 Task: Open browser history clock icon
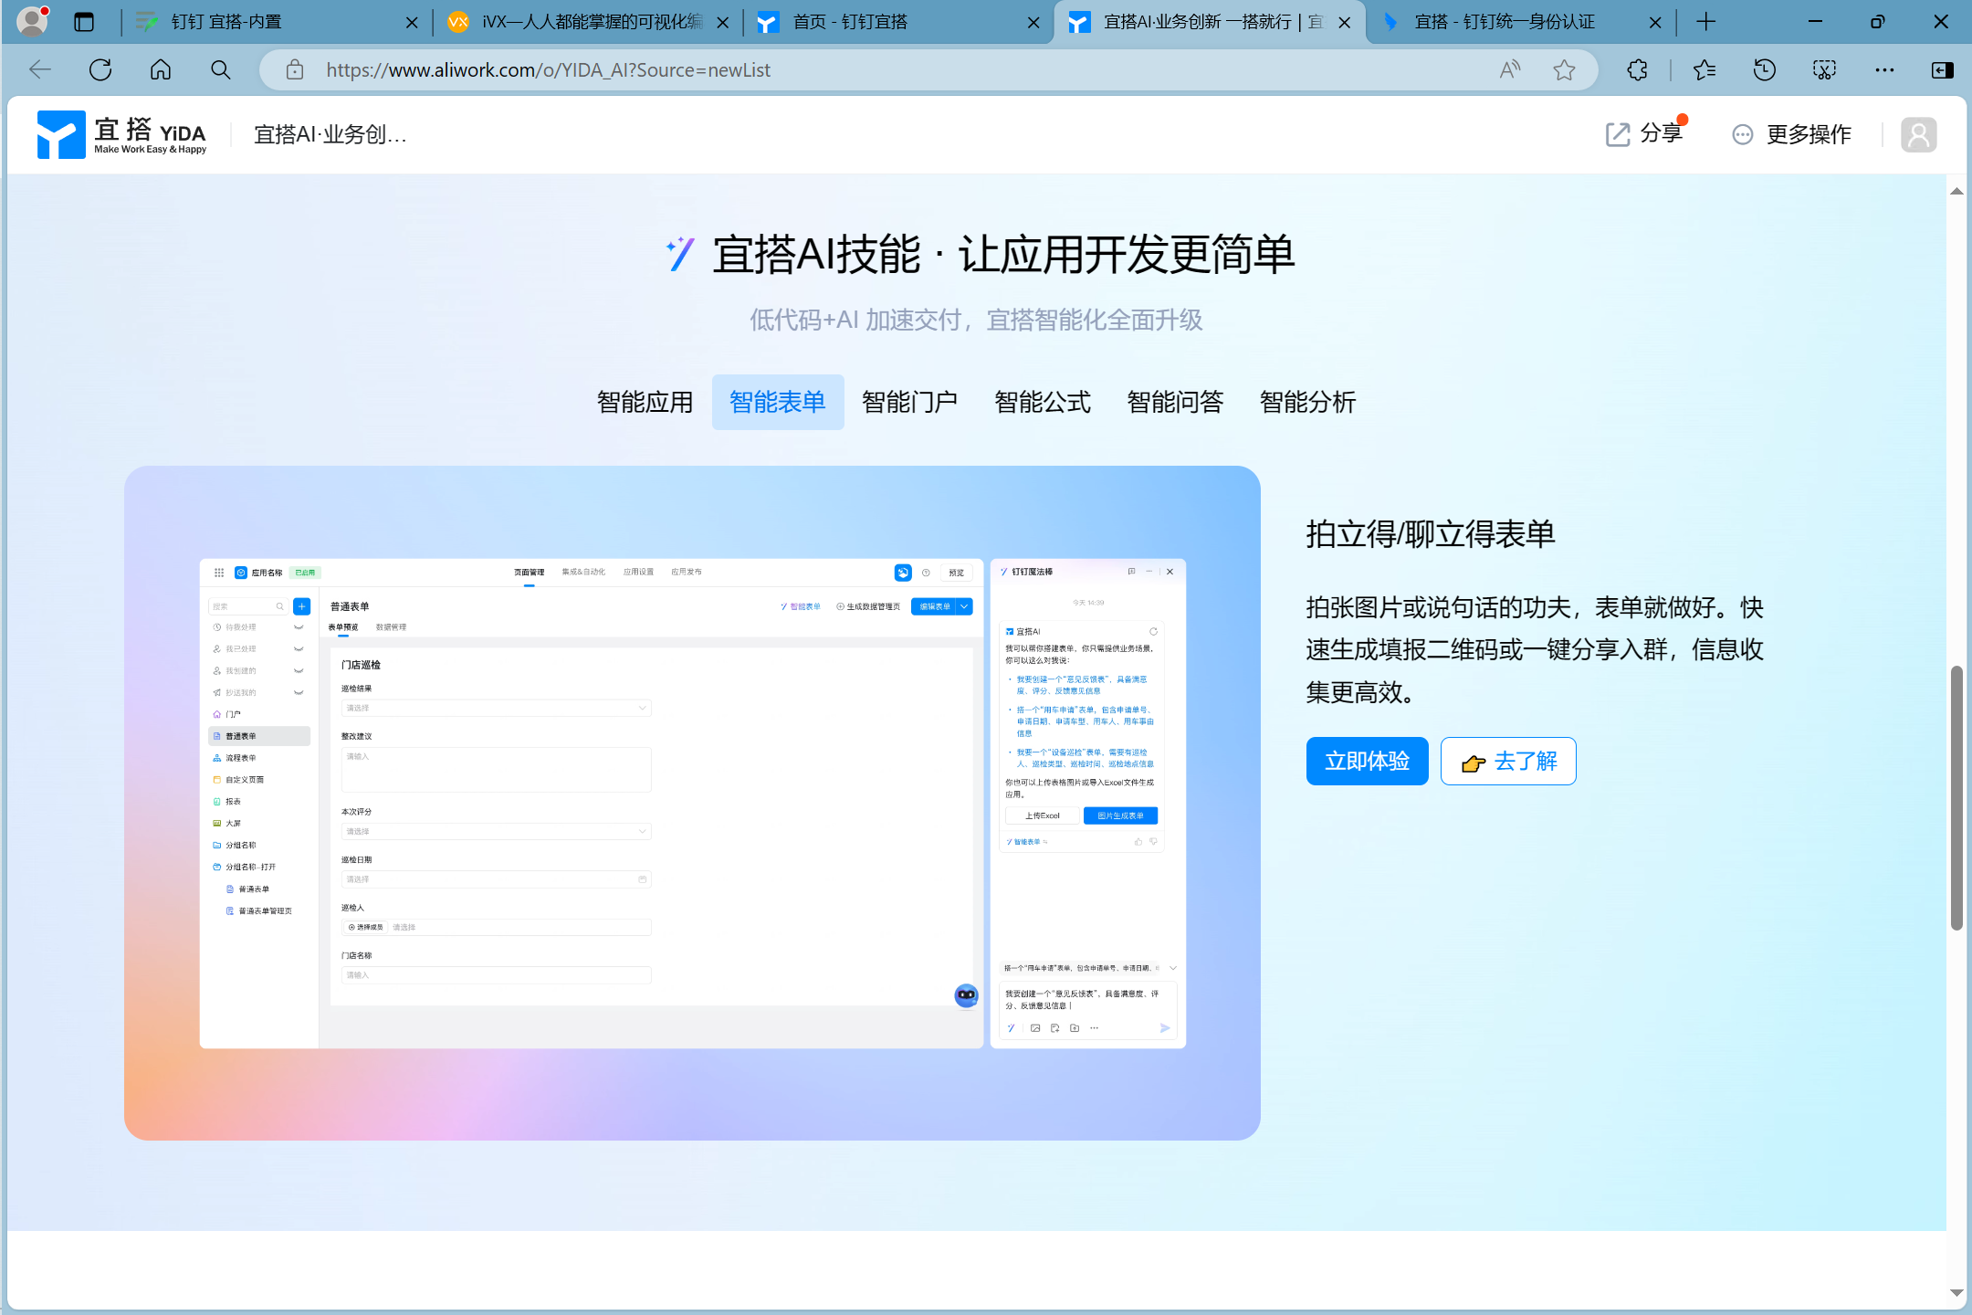point(1764,69)
